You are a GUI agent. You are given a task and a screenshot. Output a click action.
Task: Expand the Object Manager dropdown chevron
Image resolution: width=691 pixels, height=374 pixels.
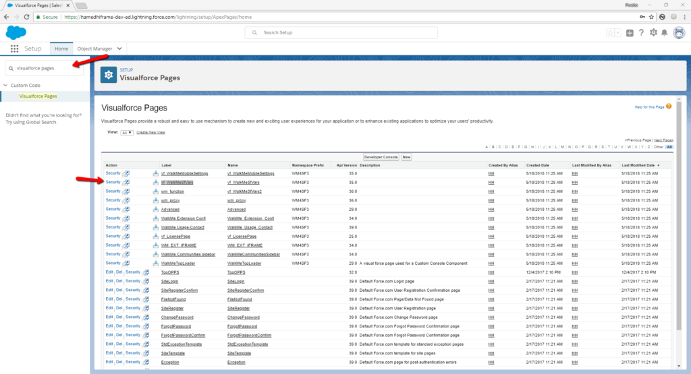coord(119,49)
